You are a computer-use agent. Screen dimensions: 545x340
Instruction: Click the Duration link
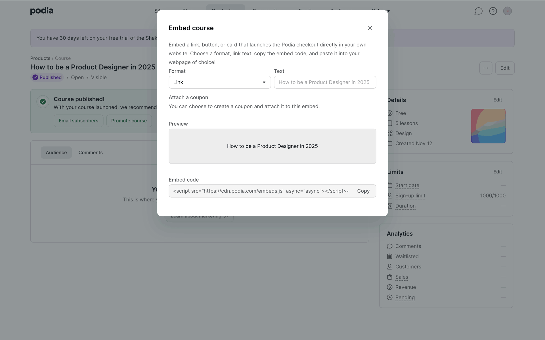[405, 206]
